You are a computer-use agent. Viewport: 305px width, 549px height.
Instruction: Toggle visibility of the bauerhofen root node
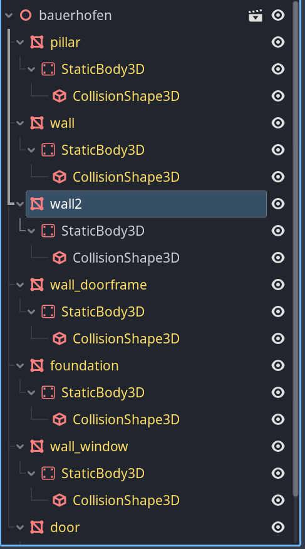pyautogui.click(x=278, y=16)
